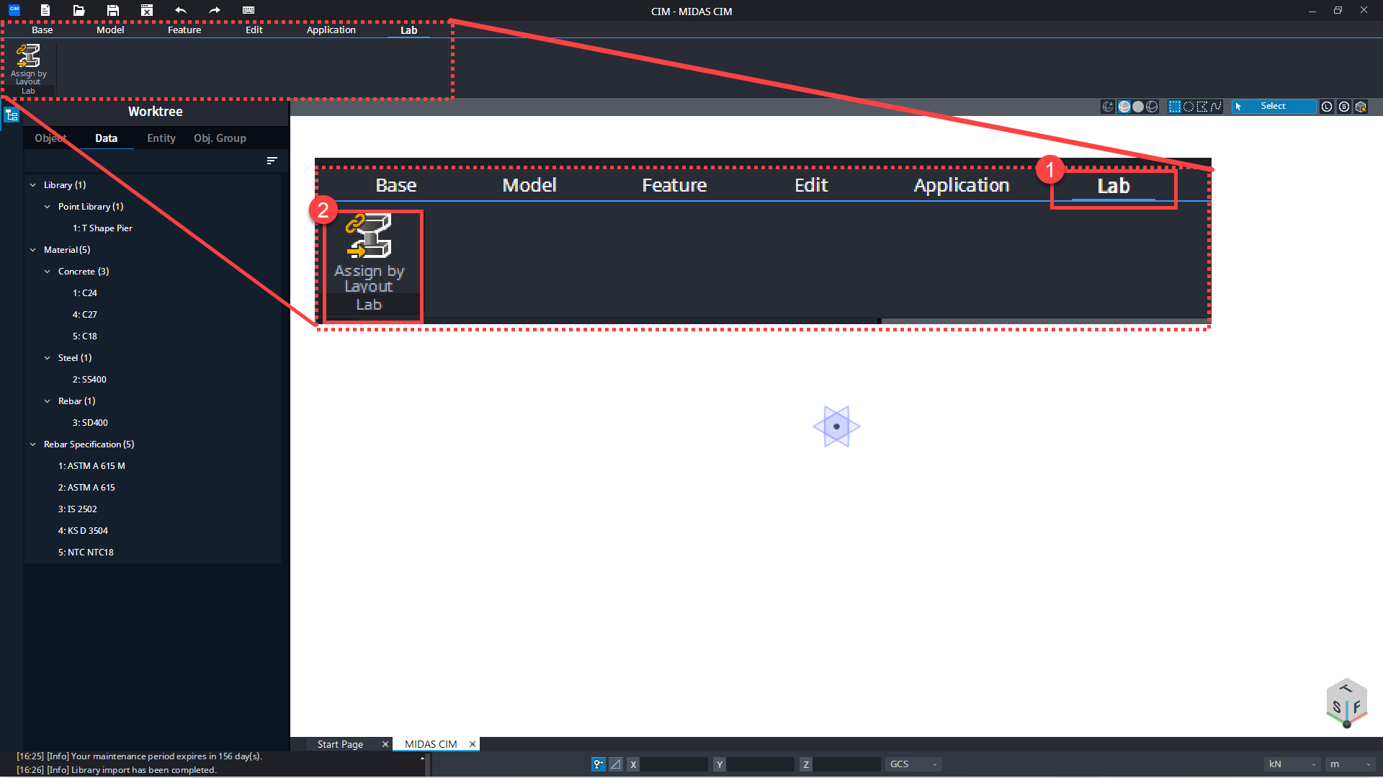Click the cube selection filter icon

tap(1361, 107)
